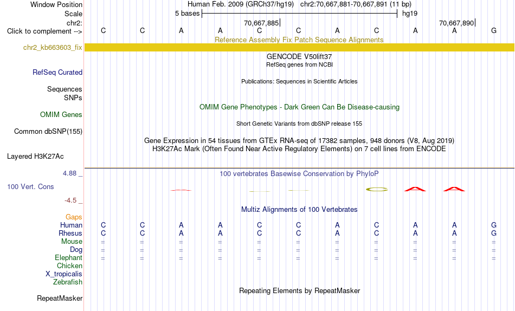Open the 100 Vert. Cons track label
This screenshot has height=311, width=515.
pos(30,186)
